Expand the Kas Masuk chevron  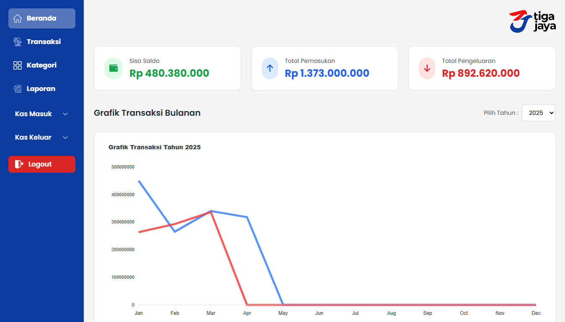pos(65,114)
